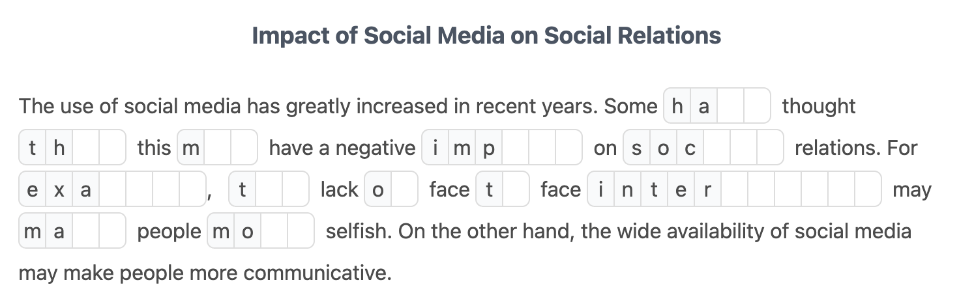This screenshot has height=306, width=974.
Task: Click the first empty box after "exa"
Action: (x=113, y=189)
